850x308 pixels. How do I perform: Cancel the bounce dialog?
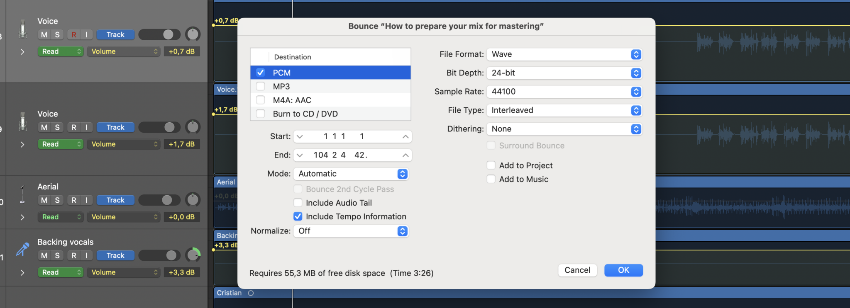click(x=577, y=270)
